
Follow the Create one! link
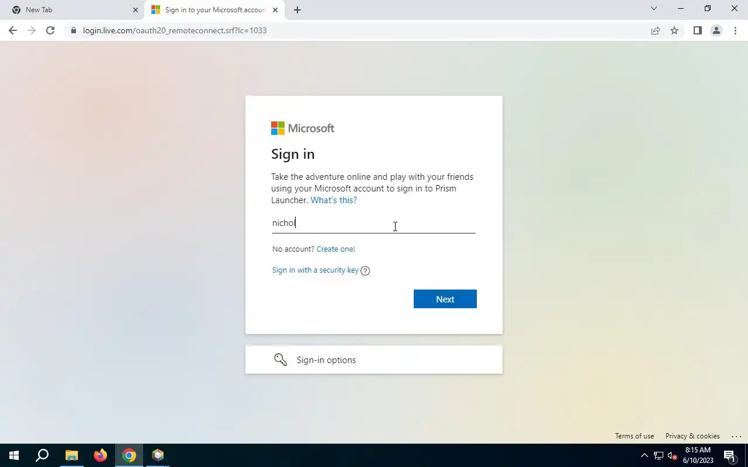tap(335, 249)
